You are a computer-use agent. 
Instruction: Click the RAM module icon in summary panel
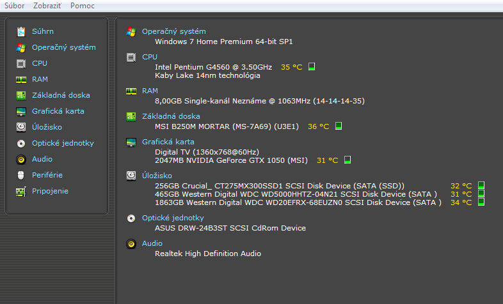[x=131, y=91]
